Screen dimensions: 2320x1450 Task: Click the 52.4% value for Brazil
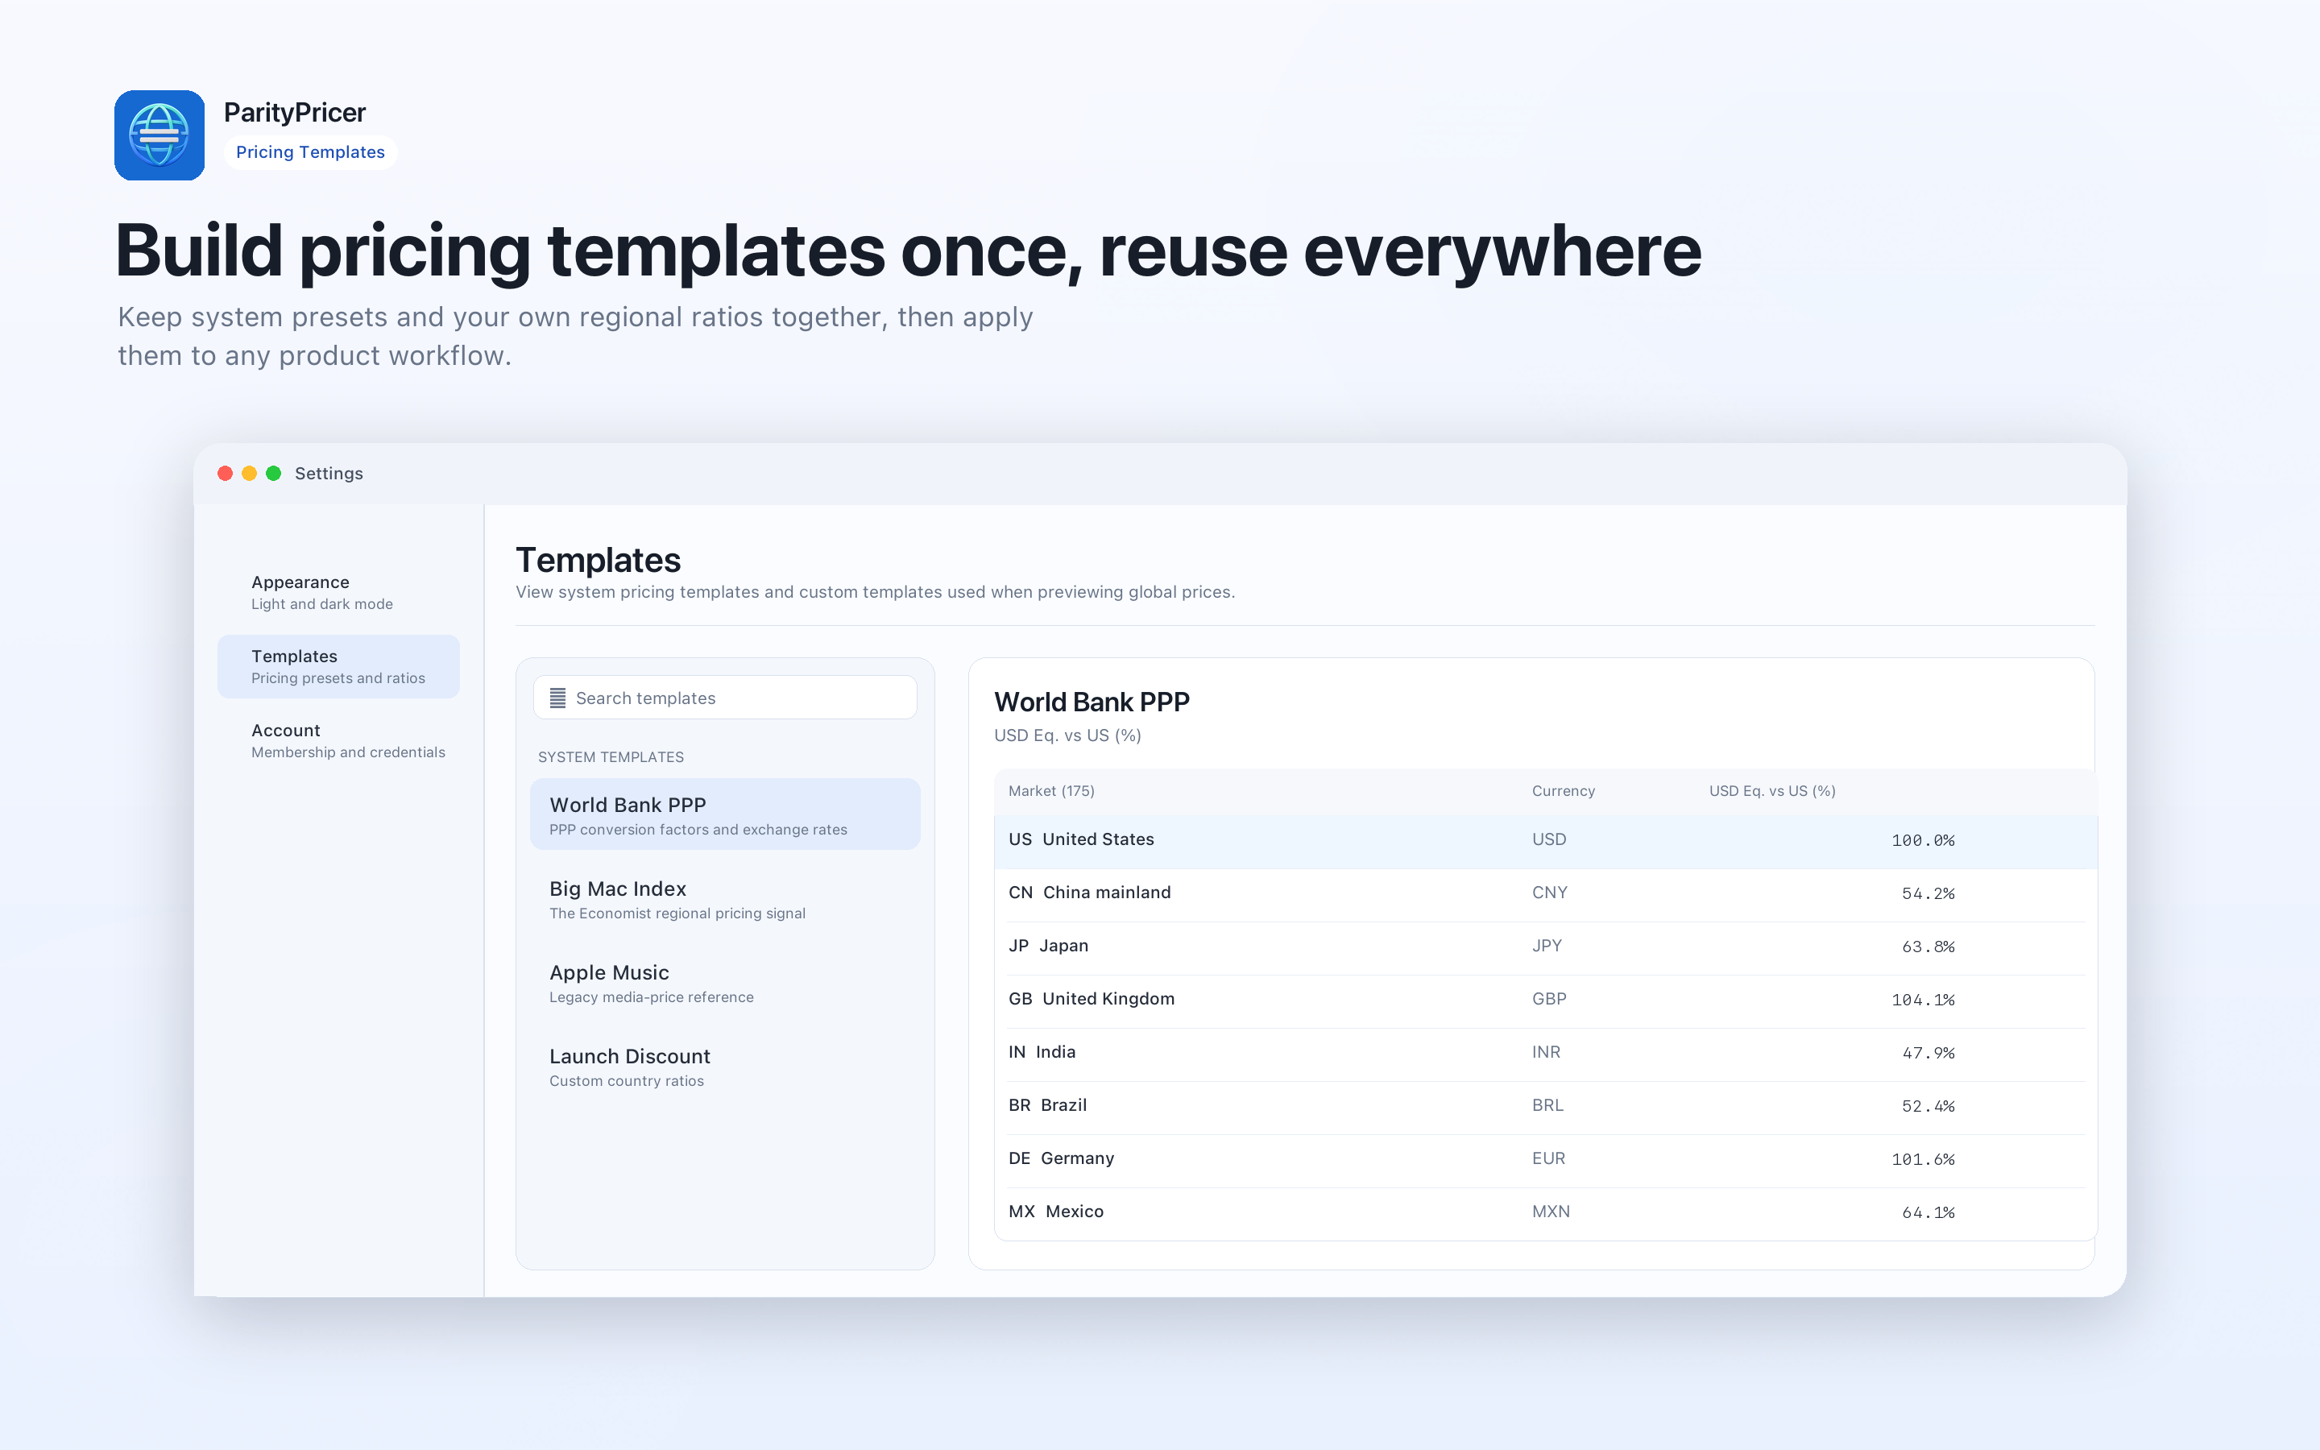[1927, 1107]
